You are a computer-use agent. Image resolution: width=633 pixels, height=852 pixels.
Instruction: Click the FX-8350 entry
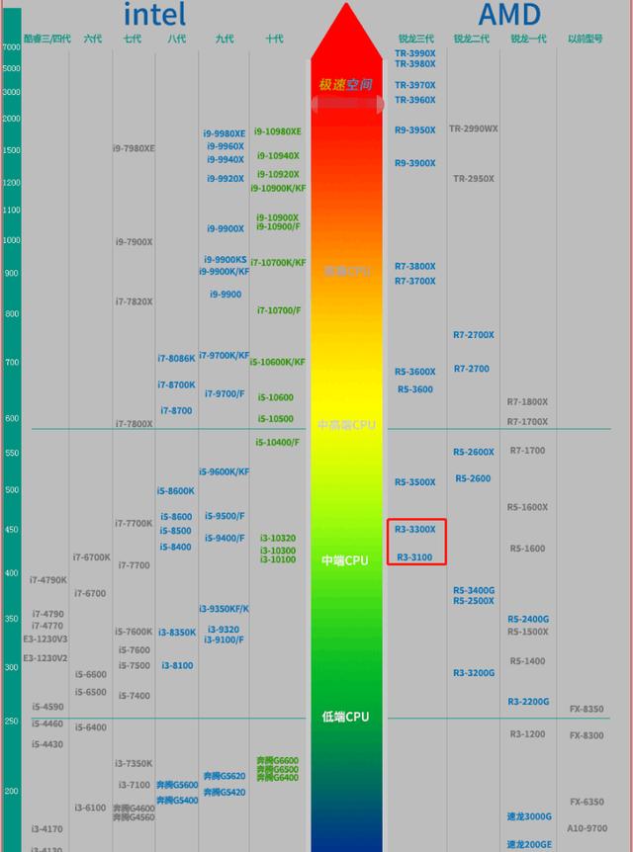587,709
